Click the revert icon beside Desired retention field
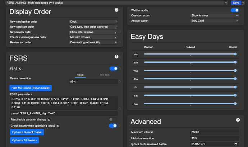Image resolution: width=248 pixels, height=147 pixels. coord(120,82)
